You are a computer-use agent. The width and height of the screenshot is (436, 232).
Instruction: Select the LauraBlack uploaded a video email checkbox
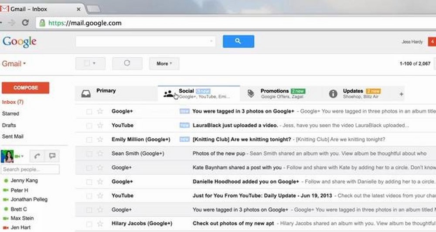click(89, 126)
